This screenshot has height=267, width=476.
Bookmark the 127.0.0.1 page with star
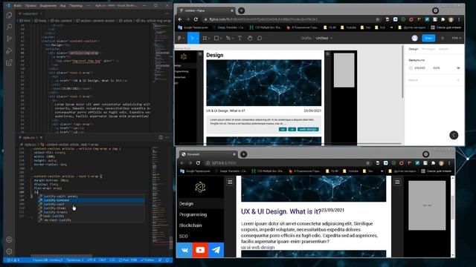(x=368, y=163)
